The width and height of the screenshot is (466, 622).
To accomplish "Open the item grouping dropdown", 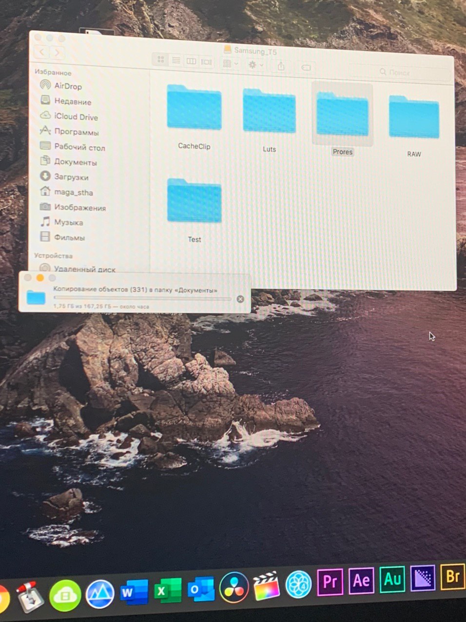I will (x=230, y=64).
